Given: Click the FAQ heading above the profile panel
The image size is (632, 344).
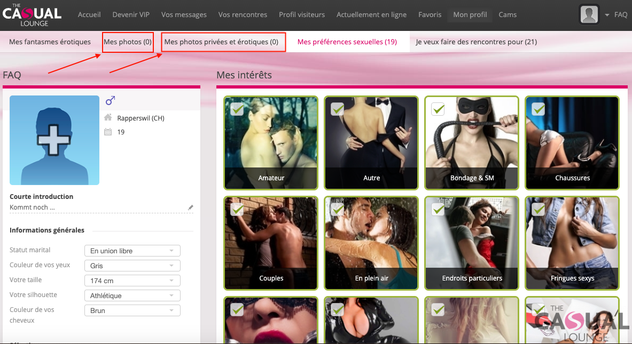Looking at the screenshot, I should click(x=12, y=75).
